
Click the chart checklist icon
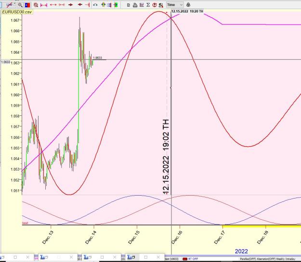pyautogui.click(x=142, y=5)
